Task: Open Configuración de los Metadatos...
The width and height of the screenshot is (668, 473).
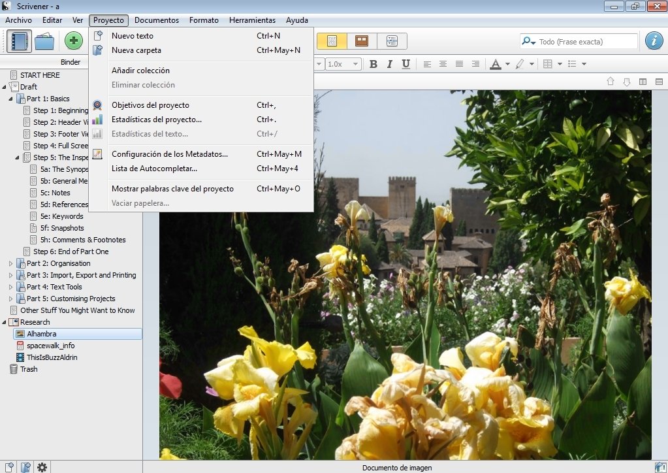Action: pos(202,154)
